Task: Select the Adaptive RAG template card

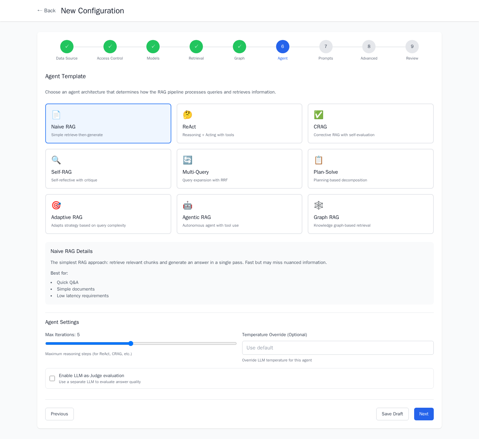Action: click(x=108, y=214)
